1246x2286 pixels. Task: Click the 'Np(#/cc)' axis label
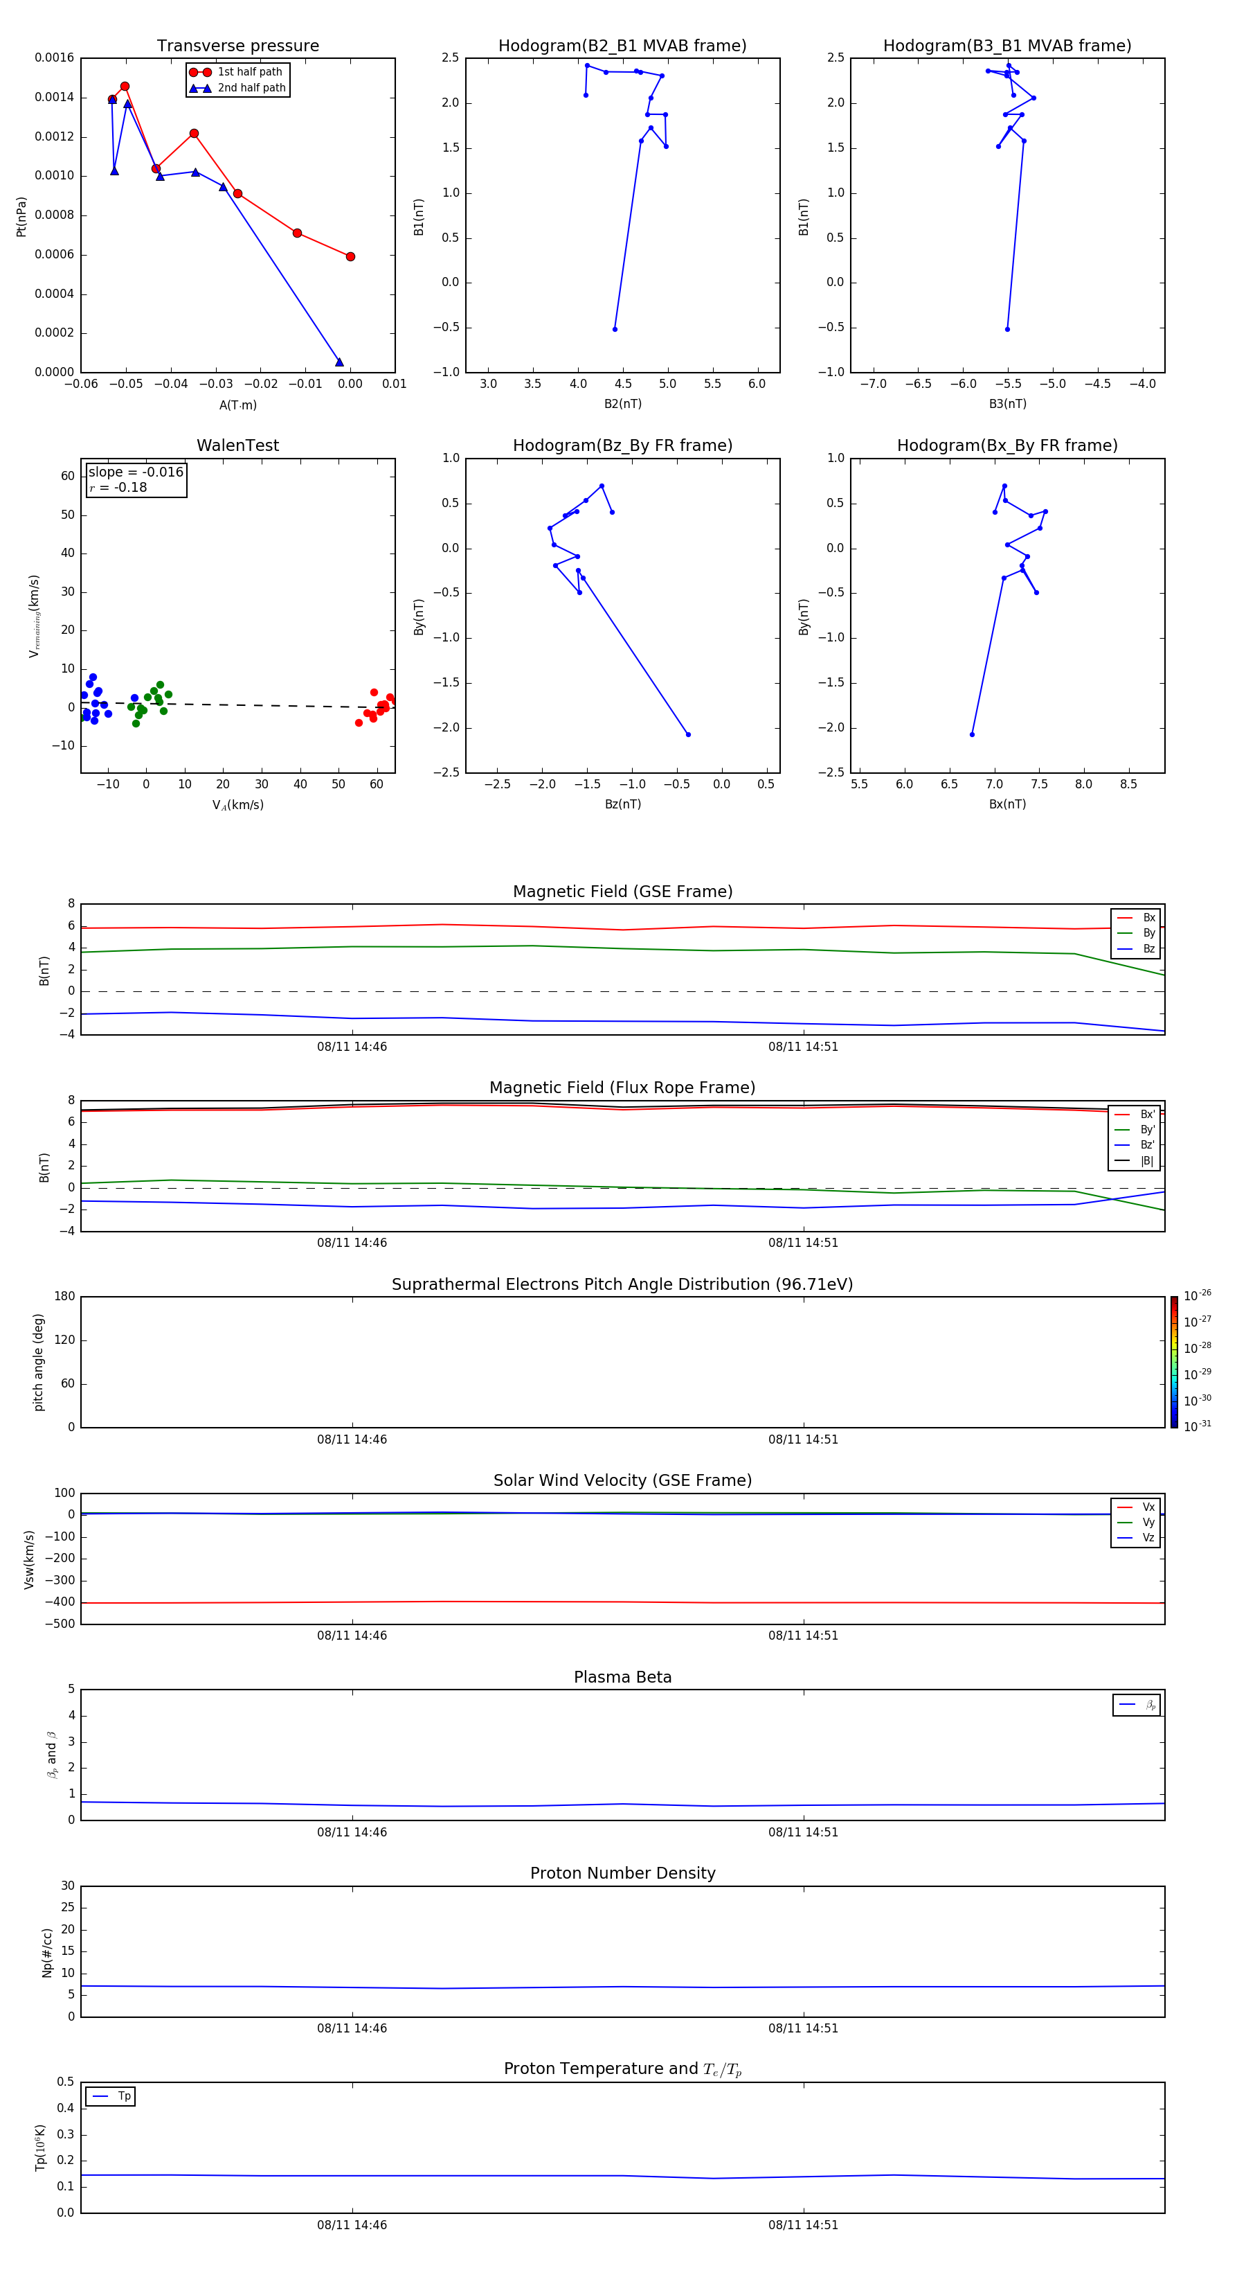click(x=47, y=1952)
